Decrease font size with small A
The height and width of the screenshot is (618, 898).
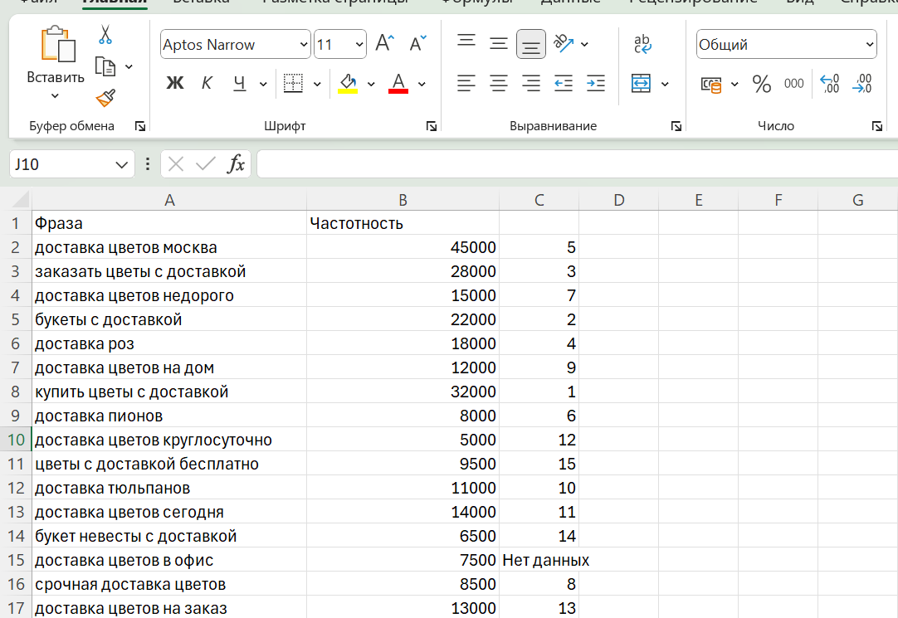point(417,43)
